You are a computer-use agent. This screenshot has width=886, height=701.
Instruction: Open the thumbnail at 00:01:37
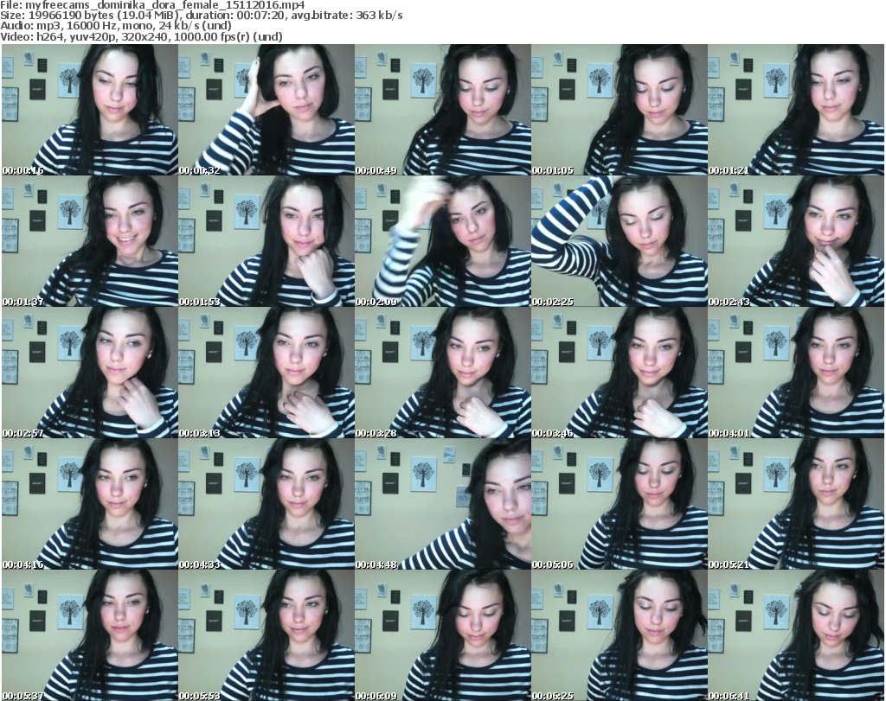pyautogui.click(x=88, y=241)
